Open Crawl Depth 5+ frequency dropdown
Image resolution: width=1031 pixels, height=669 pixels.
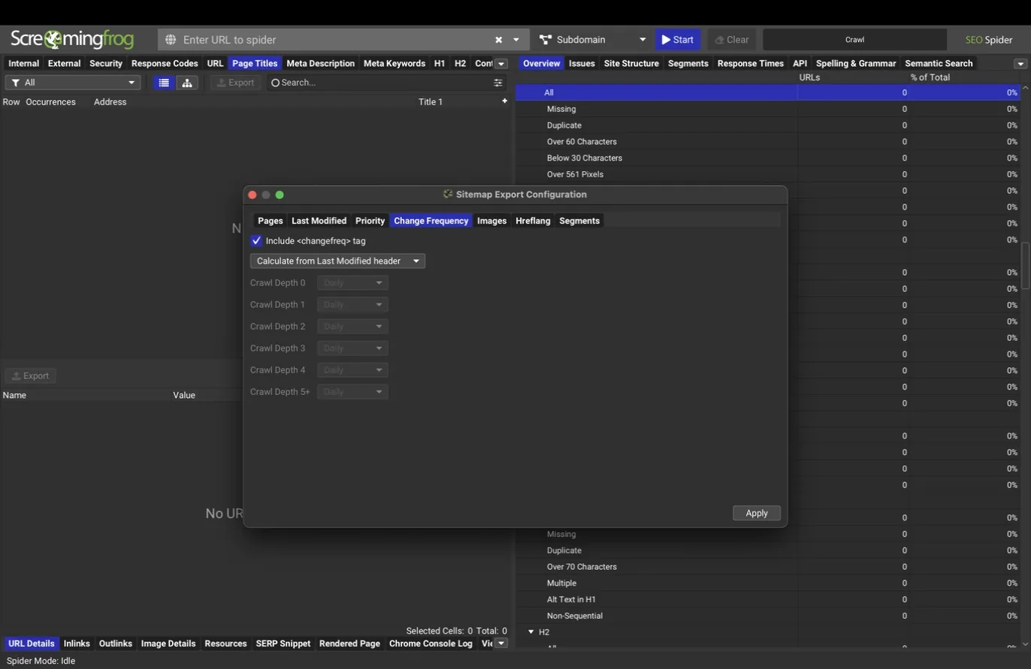(352, 392)
